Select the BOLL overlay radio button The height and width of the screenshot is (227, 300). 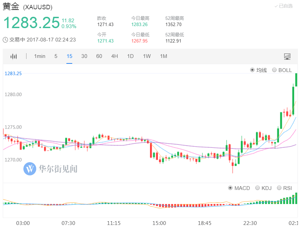274,70
